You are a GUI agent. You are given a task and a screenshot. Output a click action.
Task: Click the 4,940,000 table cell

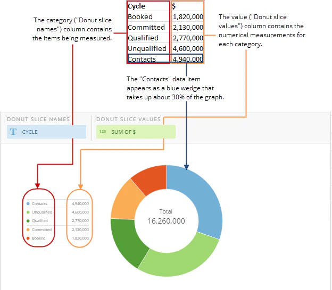187,58
